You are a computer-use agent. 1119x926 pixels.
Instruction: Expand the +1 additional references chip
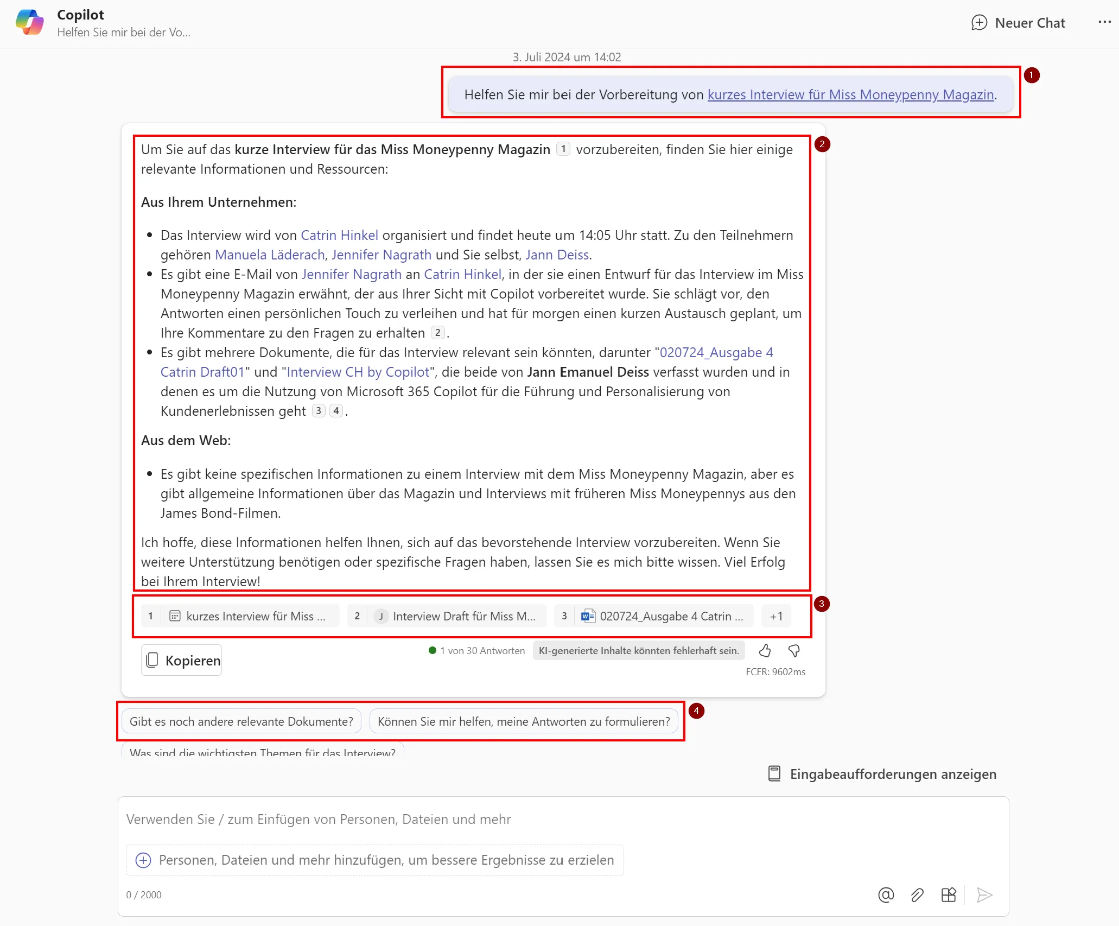[776, 616]
